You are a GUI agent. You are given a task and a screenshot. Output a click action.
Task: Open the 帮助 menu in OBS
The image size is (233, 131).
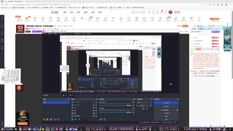click(89, 34)
